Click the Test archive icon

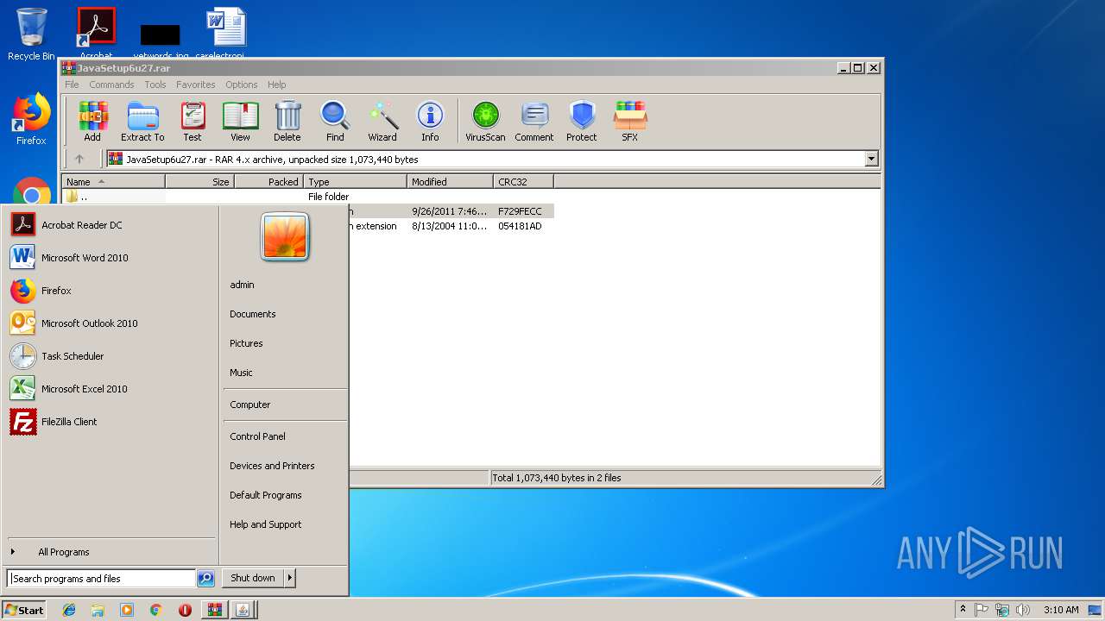pyautogui.click(x=193, y=122)
